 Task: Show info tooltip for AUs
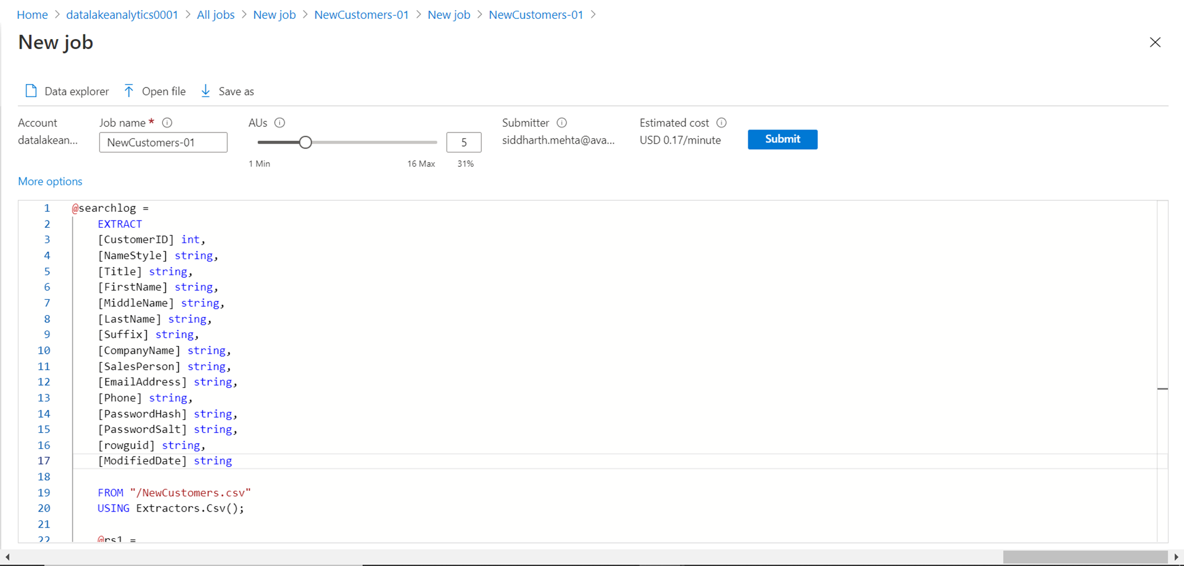pyautogui.click(x=280, y=122)
